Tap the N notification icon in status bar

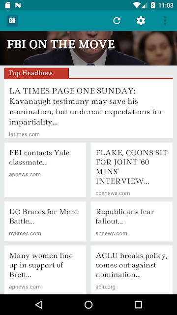click(x=18, y=5)
